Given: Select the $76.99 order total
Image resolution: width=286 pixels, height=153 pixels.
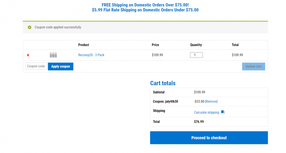Looking at the screenshot, I should (199, 122).
